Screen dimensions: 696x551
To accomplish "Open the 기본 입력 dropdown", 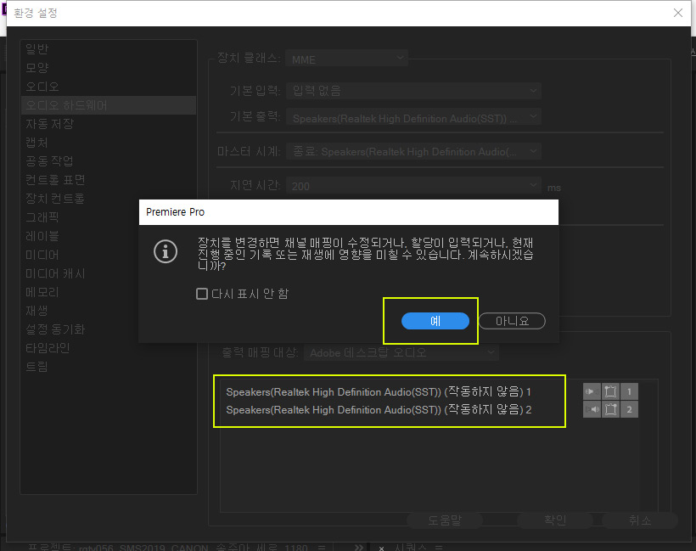I will (413, 91).
